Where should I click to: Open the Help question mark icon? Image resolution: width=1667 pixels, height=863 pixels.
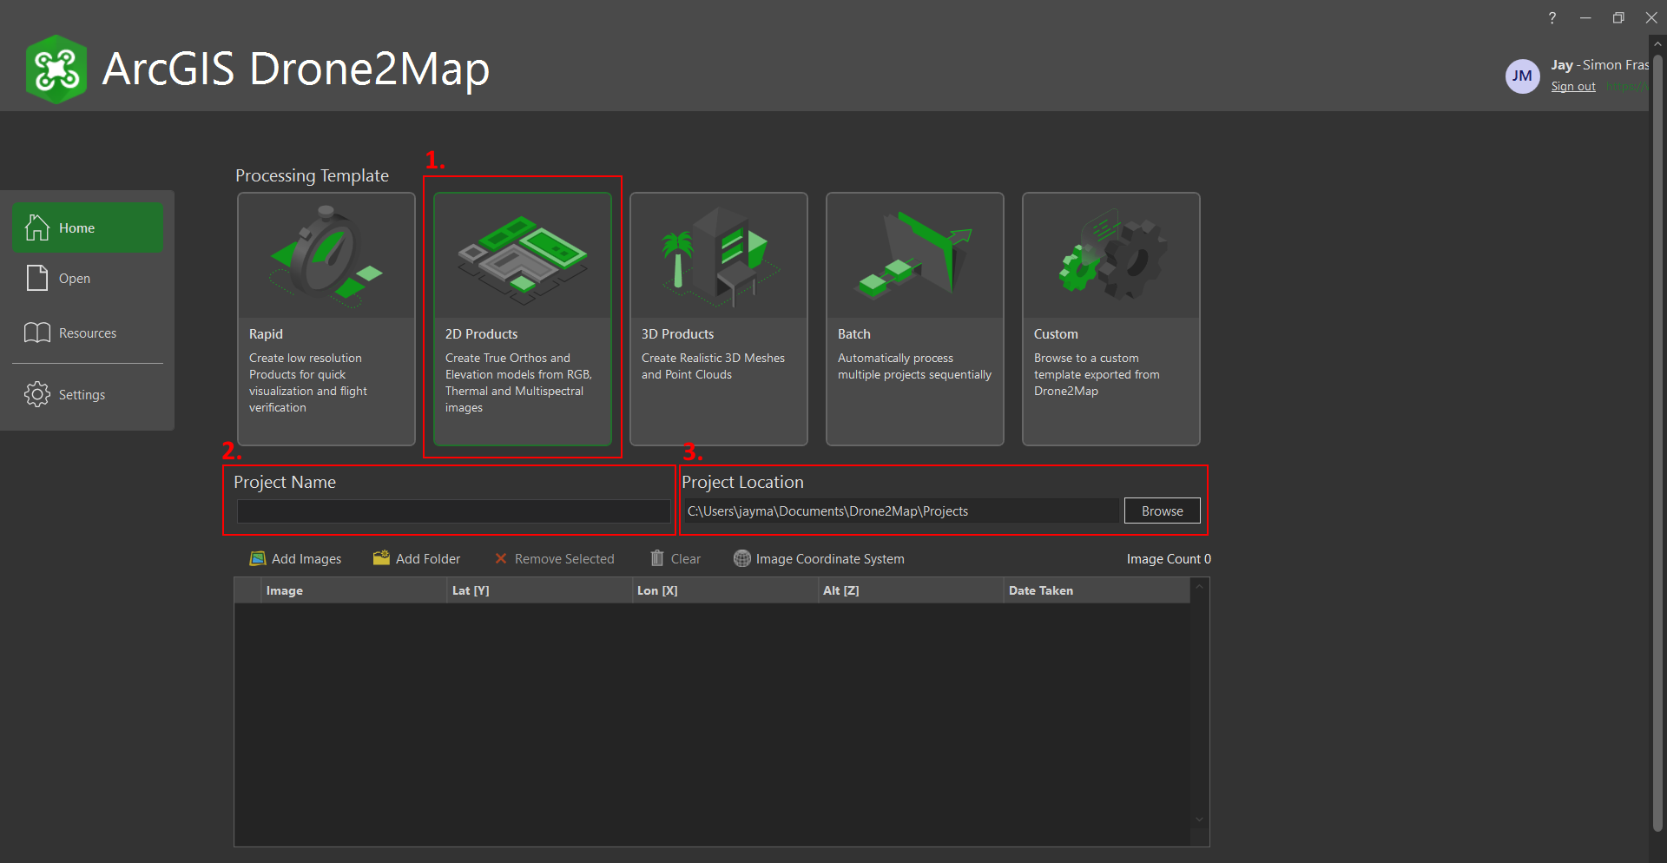1552,18
